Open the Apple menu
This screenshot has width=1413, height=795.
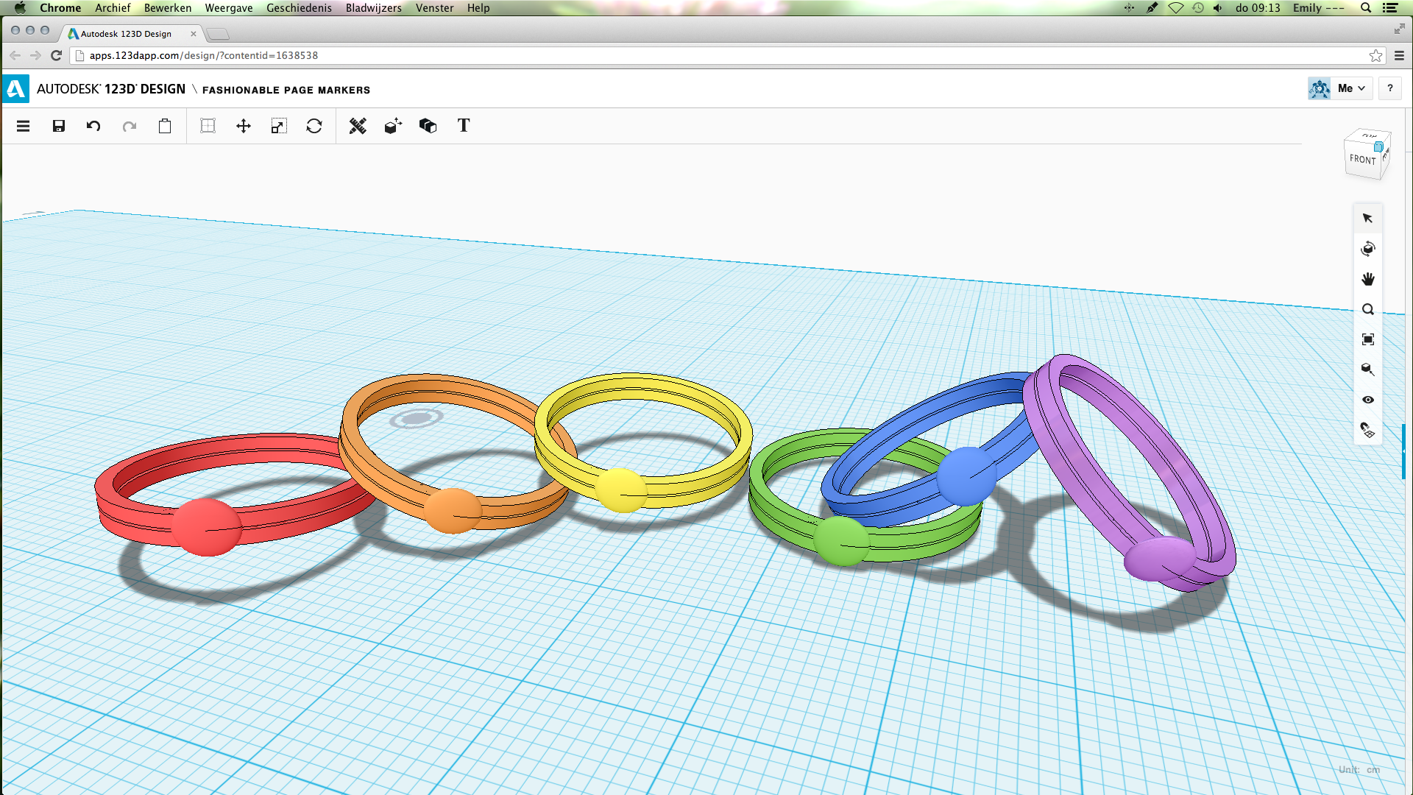pyautogui.click(x=20, y=8)
